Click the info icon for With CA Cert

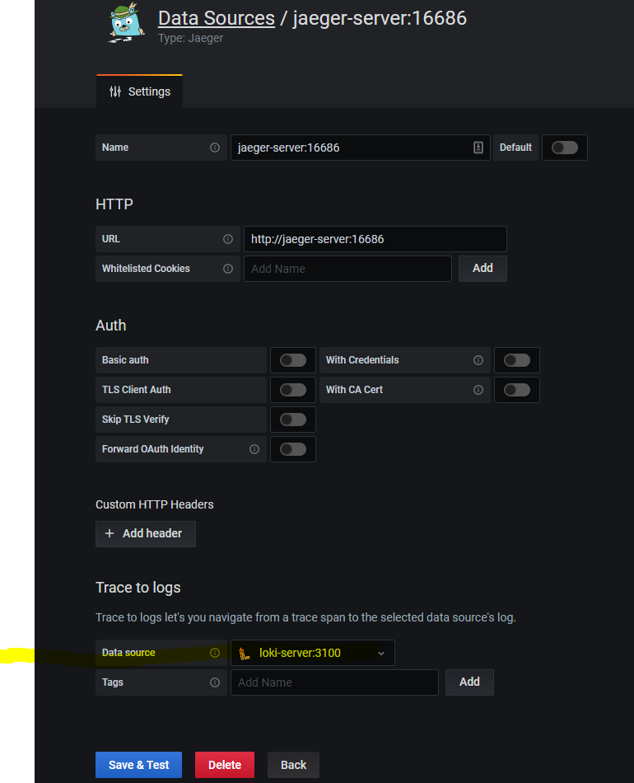pos(478,390)
